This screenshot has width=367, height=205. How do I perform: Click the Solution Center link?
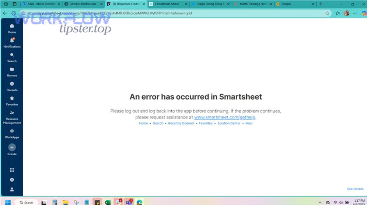[x=229, y=123]
